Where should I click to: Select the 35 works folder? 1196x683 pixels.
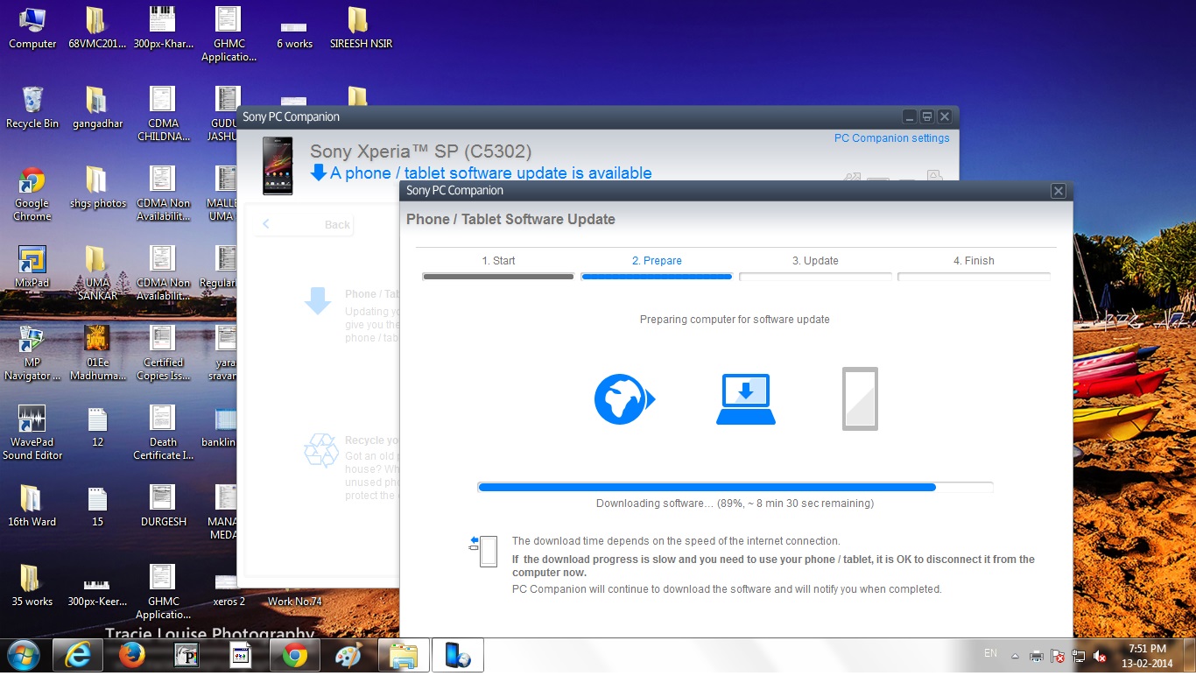coord(32,585)
